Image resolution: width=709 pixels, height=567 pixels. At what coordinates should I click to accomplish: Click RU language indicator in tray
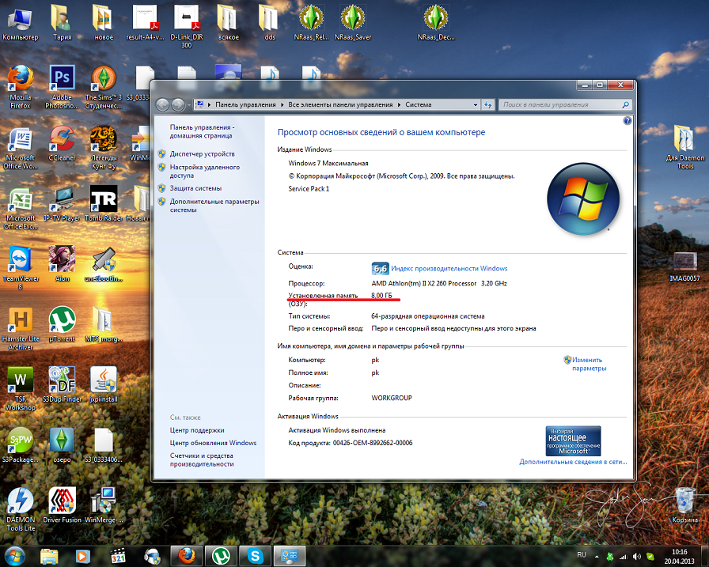pyautogui.click(x=582, y=555)
